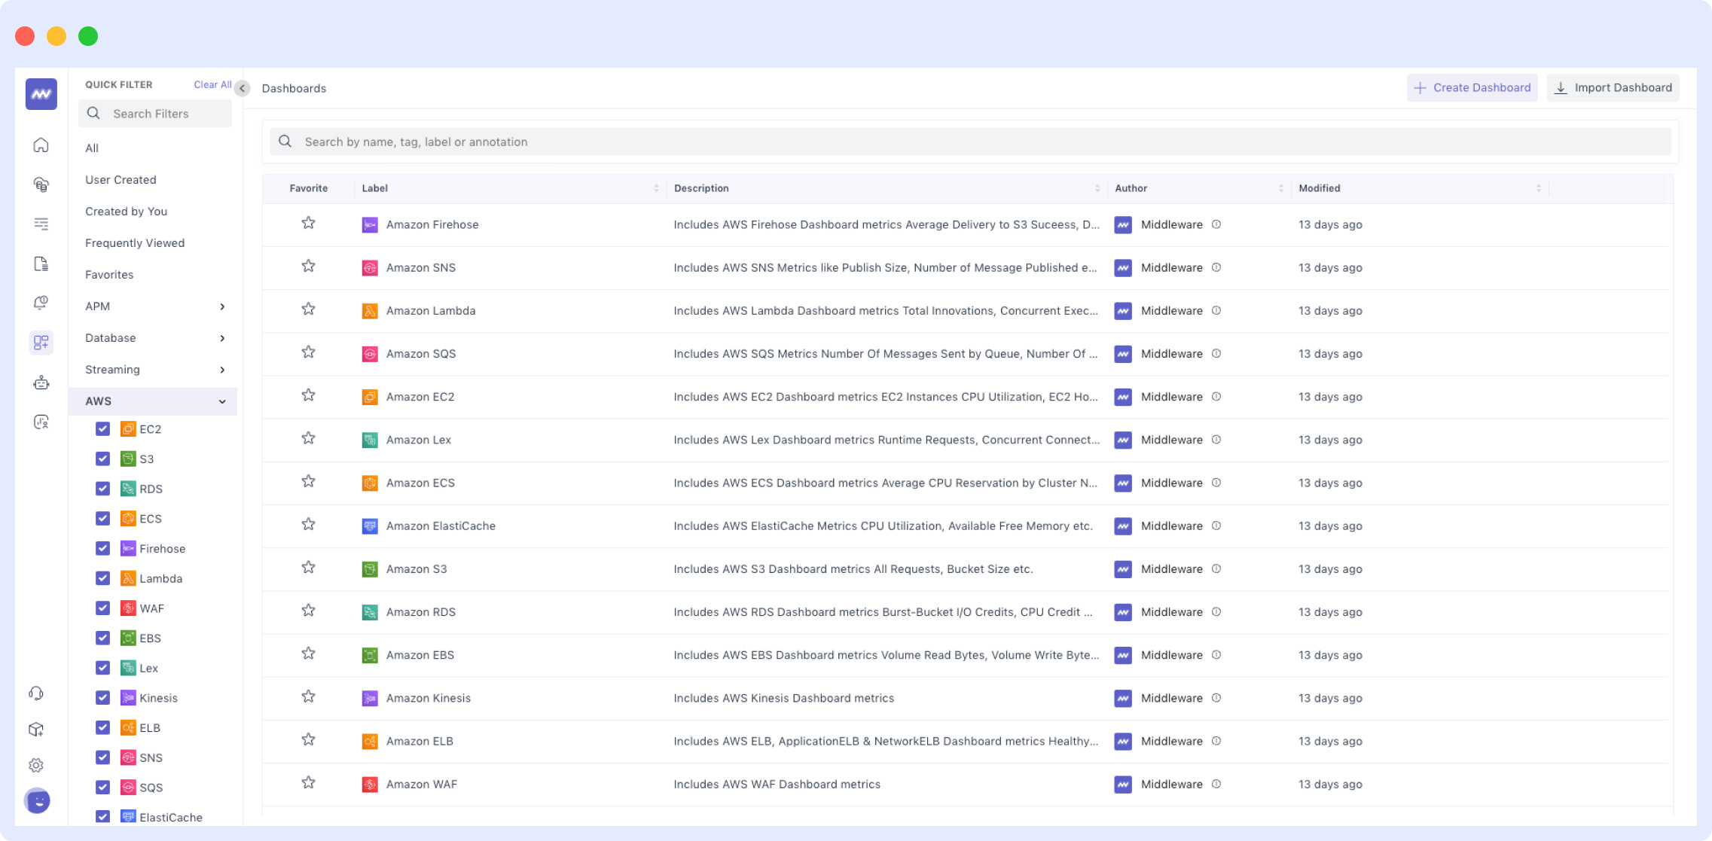Sort the table by Author column

click(1281, 188)
